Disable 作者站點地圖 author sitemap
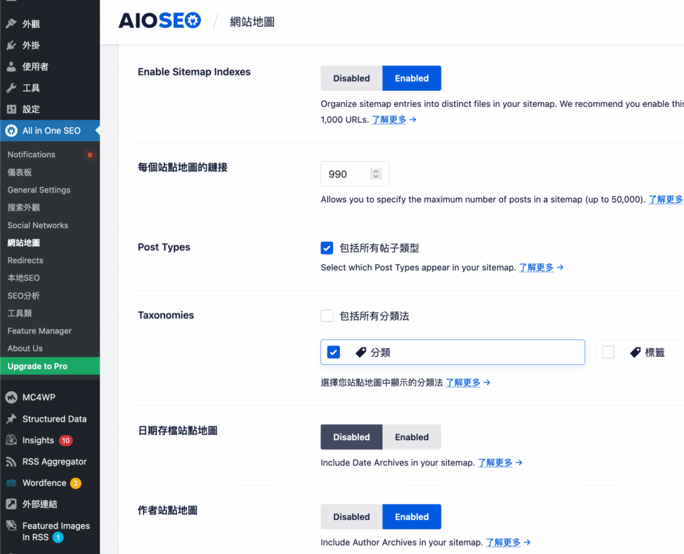 pos(351,517)
